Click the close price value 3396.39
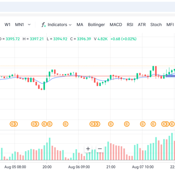The height and width of the screenshot is (171, 175). (x=84, y=39)
